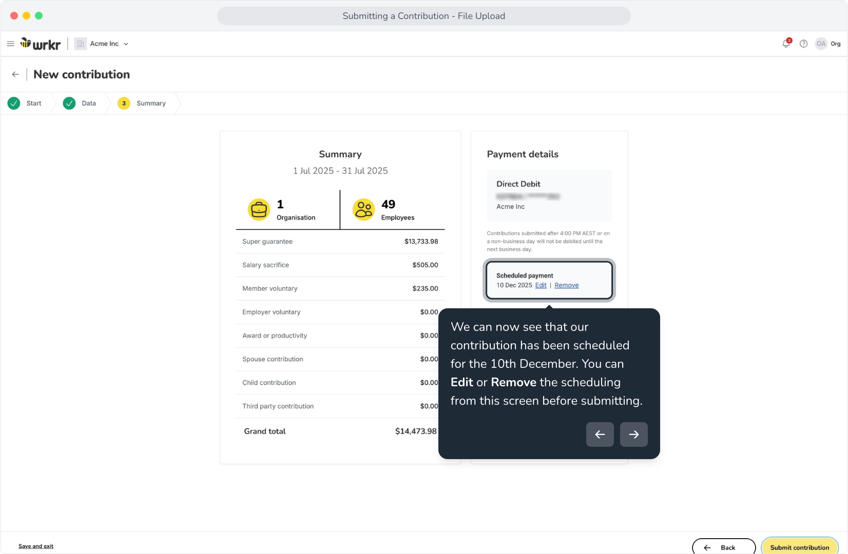The width and height of the screenshot is (848, 554).
Task: Click the Payment details heading
Action: 523,154
